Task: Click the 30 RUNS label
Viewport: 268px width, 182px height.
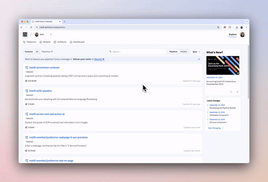Action: point(30,151)
